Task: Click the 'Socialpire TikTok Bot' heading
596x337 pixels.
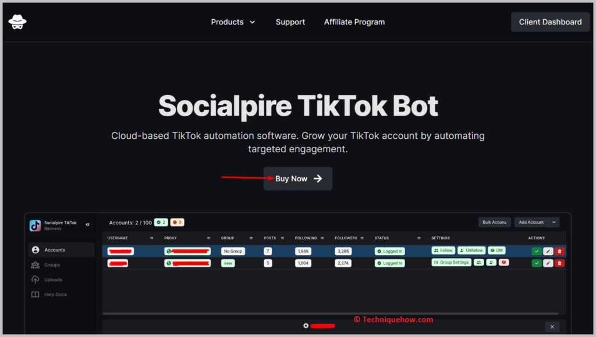Action: [x=298, y=106]
